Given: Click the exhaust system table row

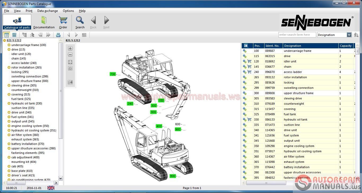Looking at the screenshot, I should [299, 162].
